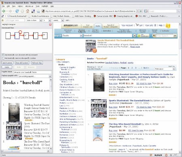182x157 pixels.
Task: Open the Help menu
Action: click(52, 6)
